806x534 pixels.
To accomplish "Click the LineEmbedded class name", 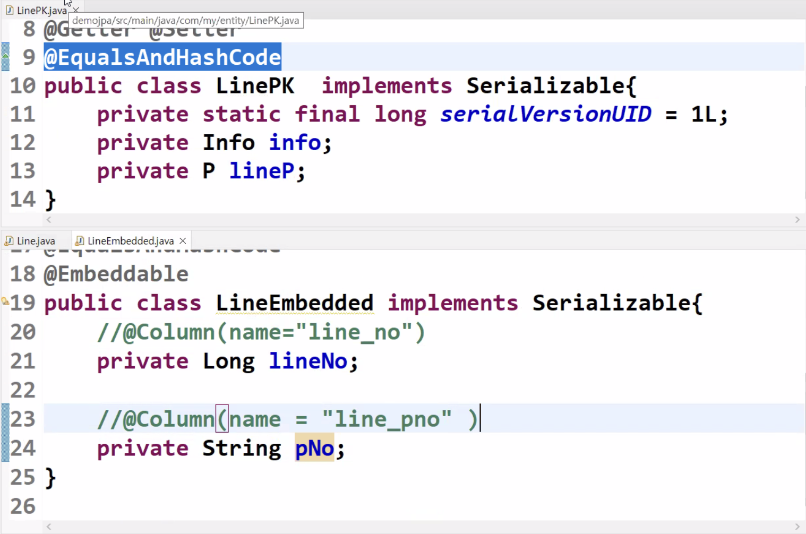I will [295, 303].
